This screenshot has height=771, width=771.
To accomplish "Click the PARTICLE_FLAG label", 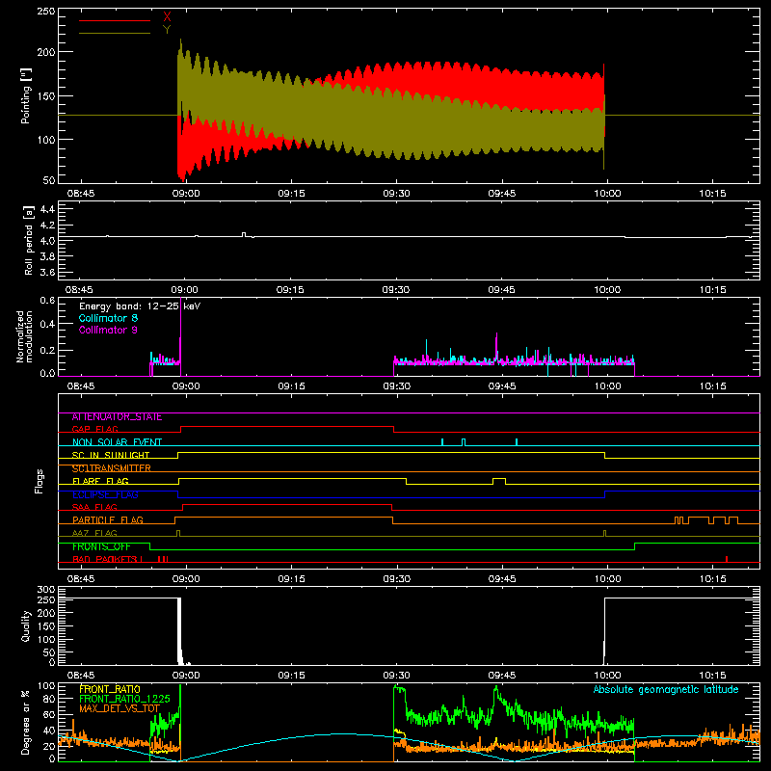I will tap(108, 519).
